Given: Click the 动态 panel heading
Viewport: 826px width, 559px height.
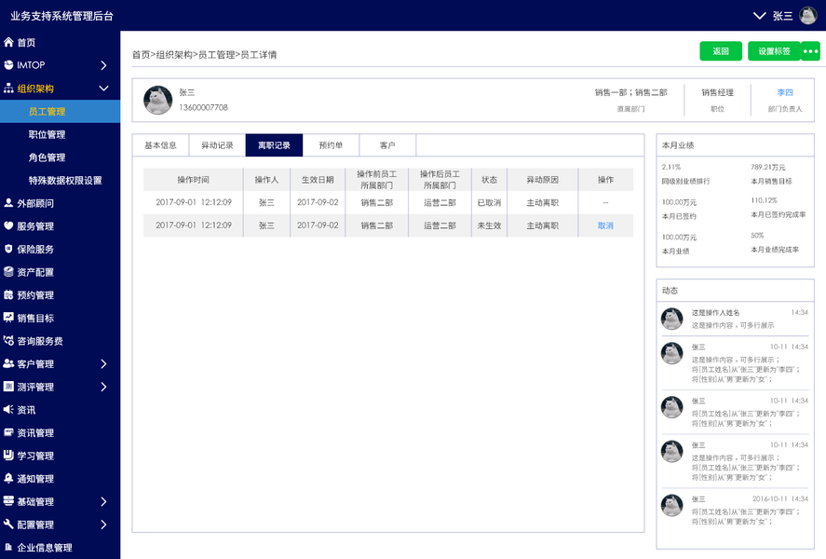Looking at the screenshot, I should (670, 291).
